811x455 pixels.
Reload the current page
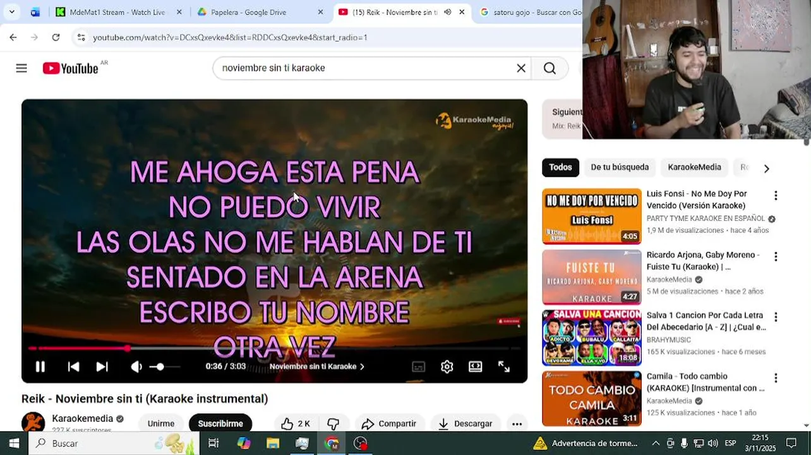tap(56, 37)
